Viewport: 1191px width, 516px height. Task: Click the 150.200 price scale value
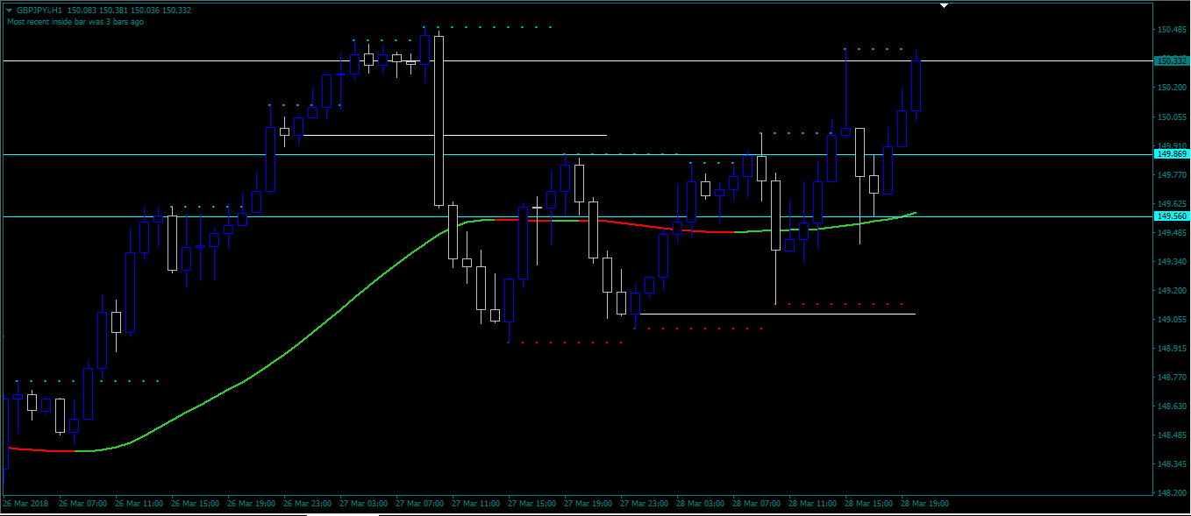pyautogui.click(x=1173, y=88)
